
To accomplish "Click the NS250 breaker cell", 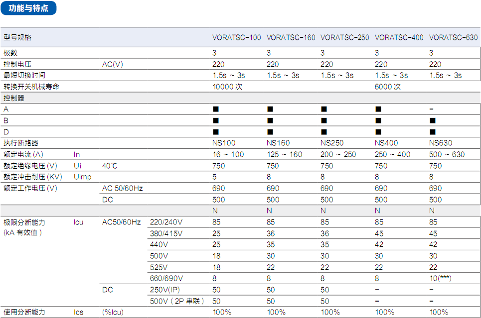I will (332, 143).
